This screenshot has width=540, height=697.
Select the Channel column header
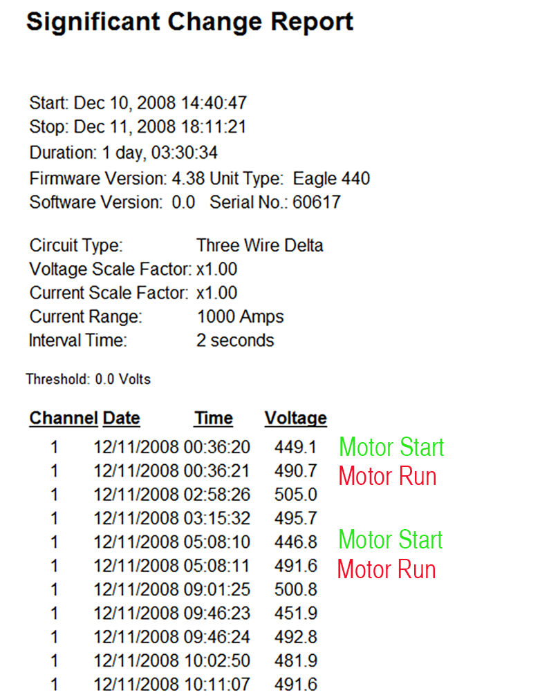click(63, 418)
